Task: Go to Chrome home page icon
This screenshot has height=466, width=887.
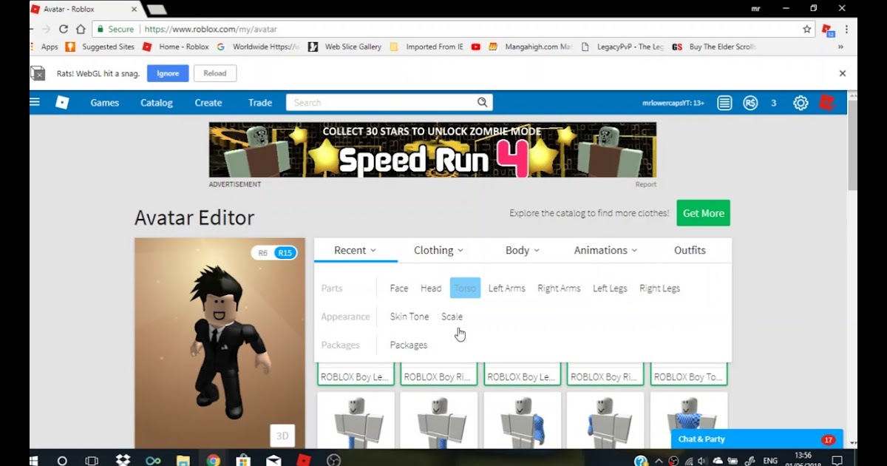Action: click(81, 29)
